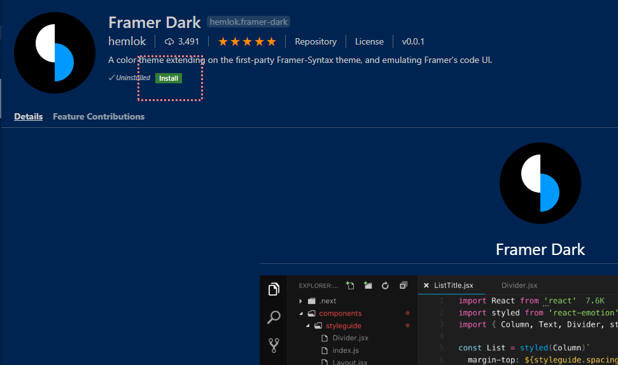This screenshot has width=618, height=365.
Task: Switch to the Divider.jsx editor tab
Action: pyautogui.click(x=519, y=285)
